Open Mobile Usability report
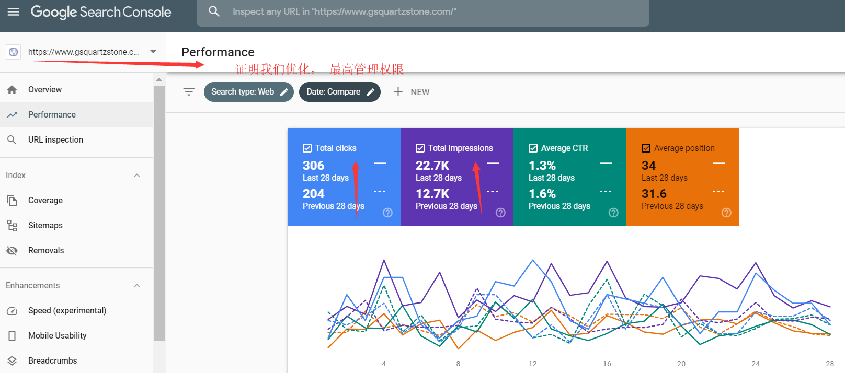845x373 pixels. (76, 336)
